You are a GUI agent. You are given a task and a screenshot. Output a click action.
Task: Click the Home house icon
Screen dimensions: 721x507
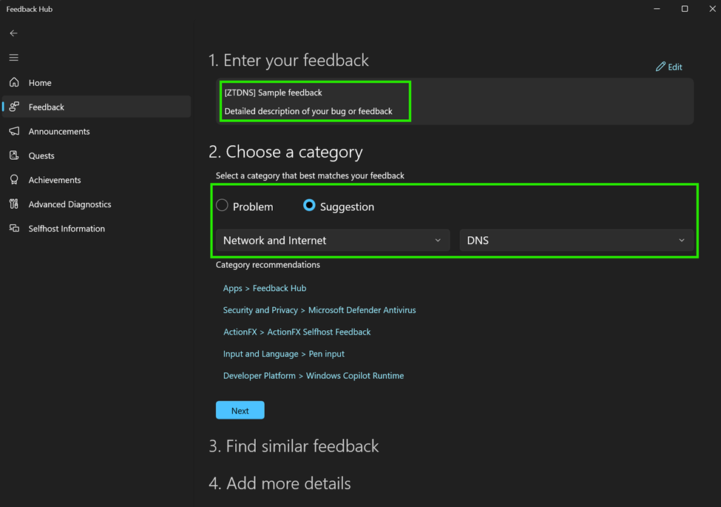click(x=14, y=82)
